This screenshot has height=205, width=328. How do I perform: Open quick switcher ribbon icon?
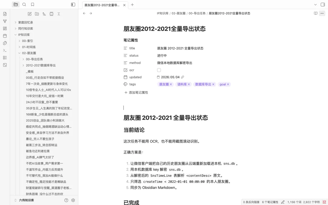coord(5,14)
